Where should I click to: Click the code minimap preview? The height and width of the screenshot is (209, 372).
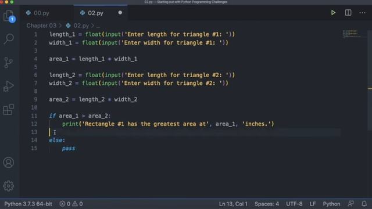point(352,34)
